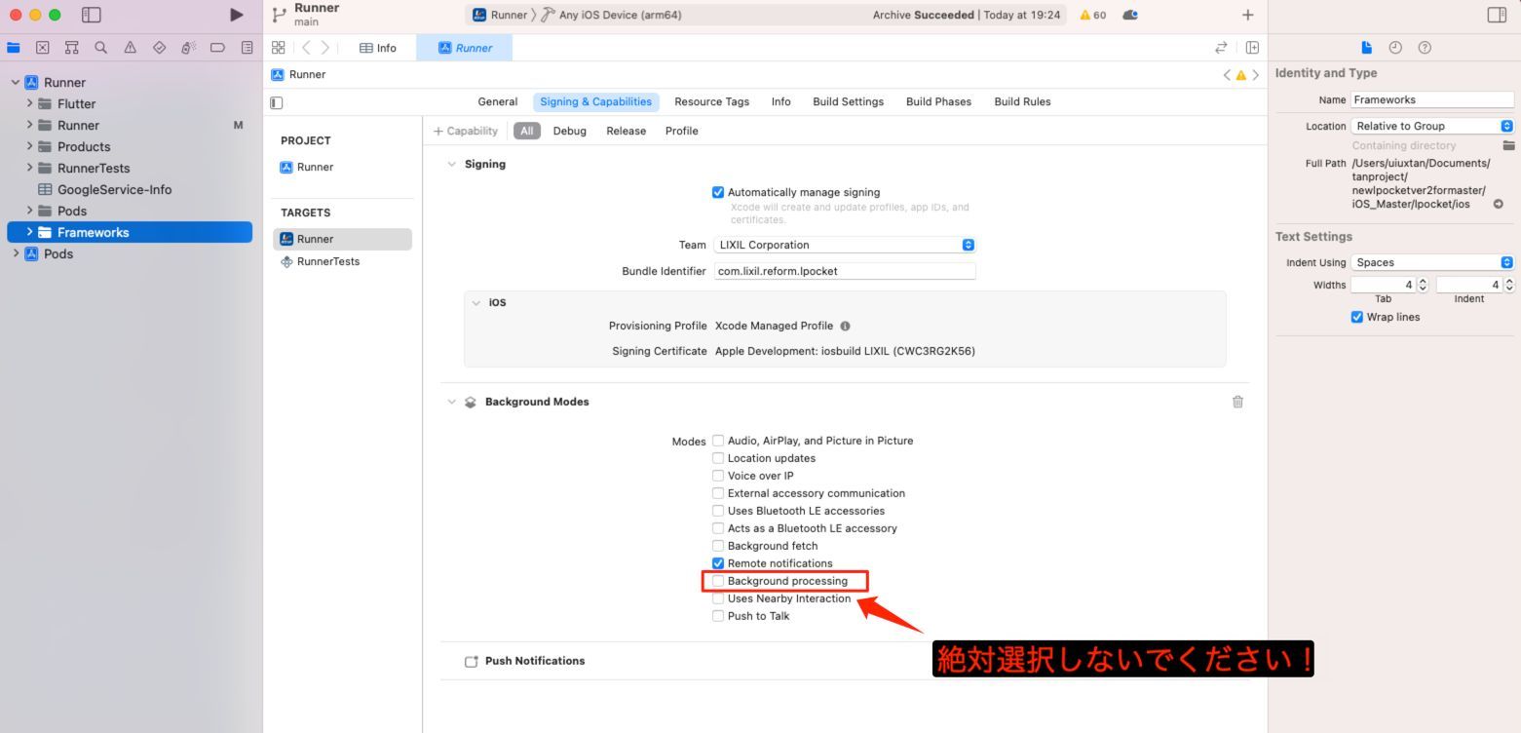Adjust the Tab width stepper
The image size is (1521, 733).
[x=1422, y=285]
